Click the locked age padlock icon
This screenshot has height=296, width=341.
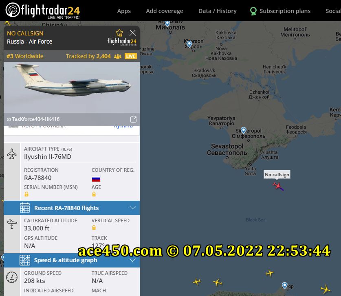coord(94,194)
